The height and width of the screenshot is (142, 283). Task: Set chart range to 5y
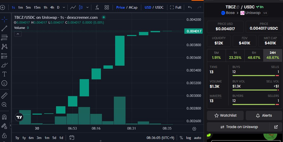pos(17,138)
